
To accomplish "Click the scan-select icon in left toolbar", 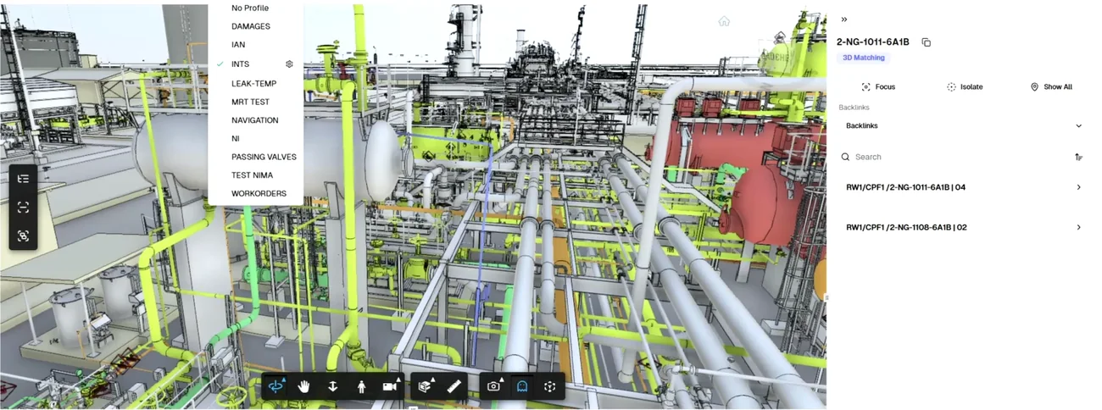I will (x=23, y=235).
